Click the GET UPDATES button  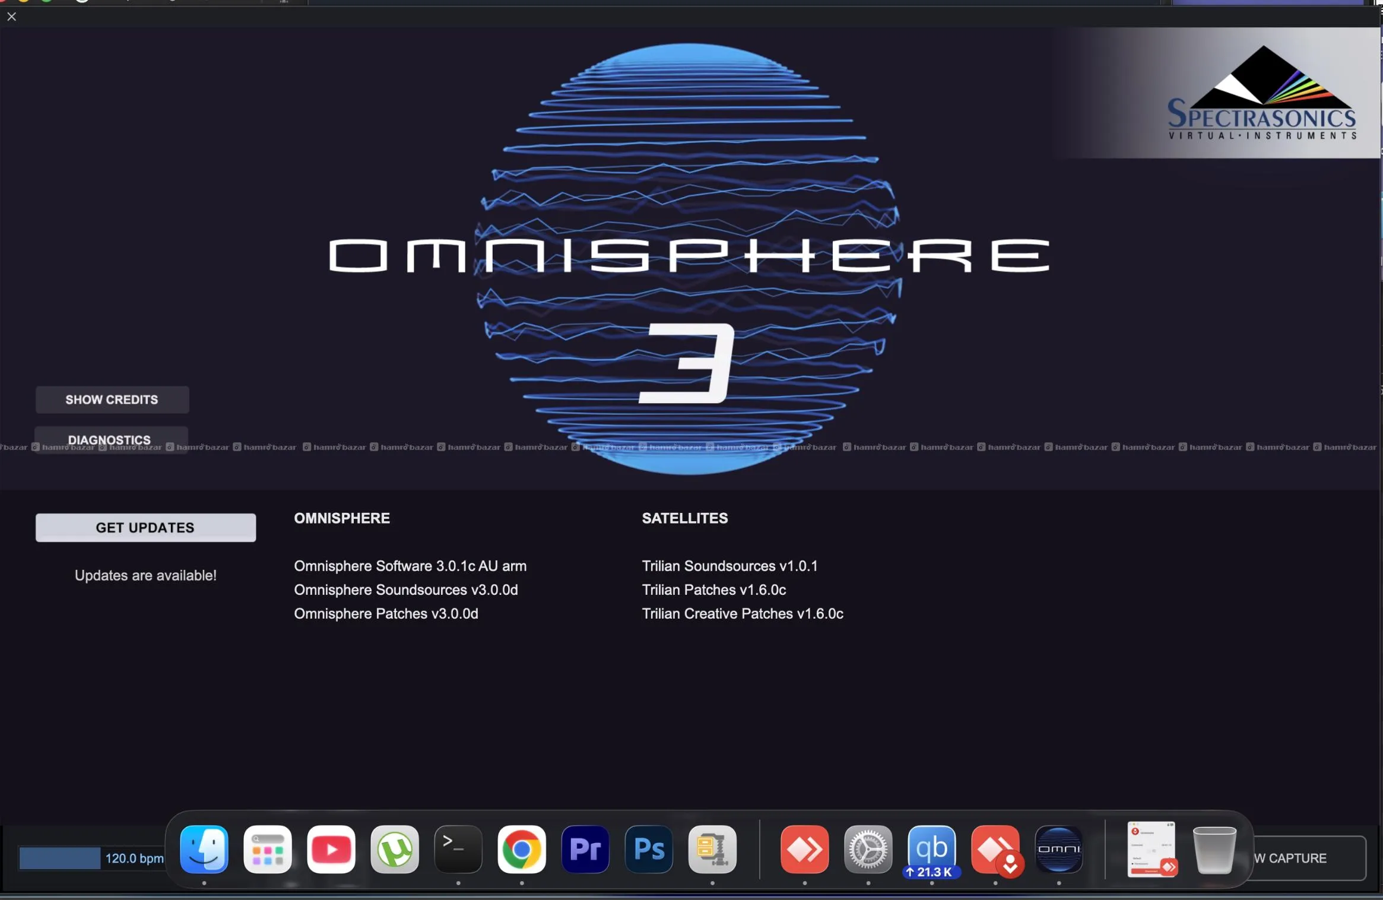145,527
